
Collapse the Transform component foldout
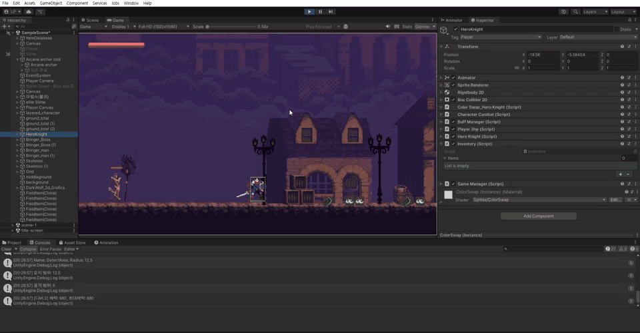tap(441, 47)
